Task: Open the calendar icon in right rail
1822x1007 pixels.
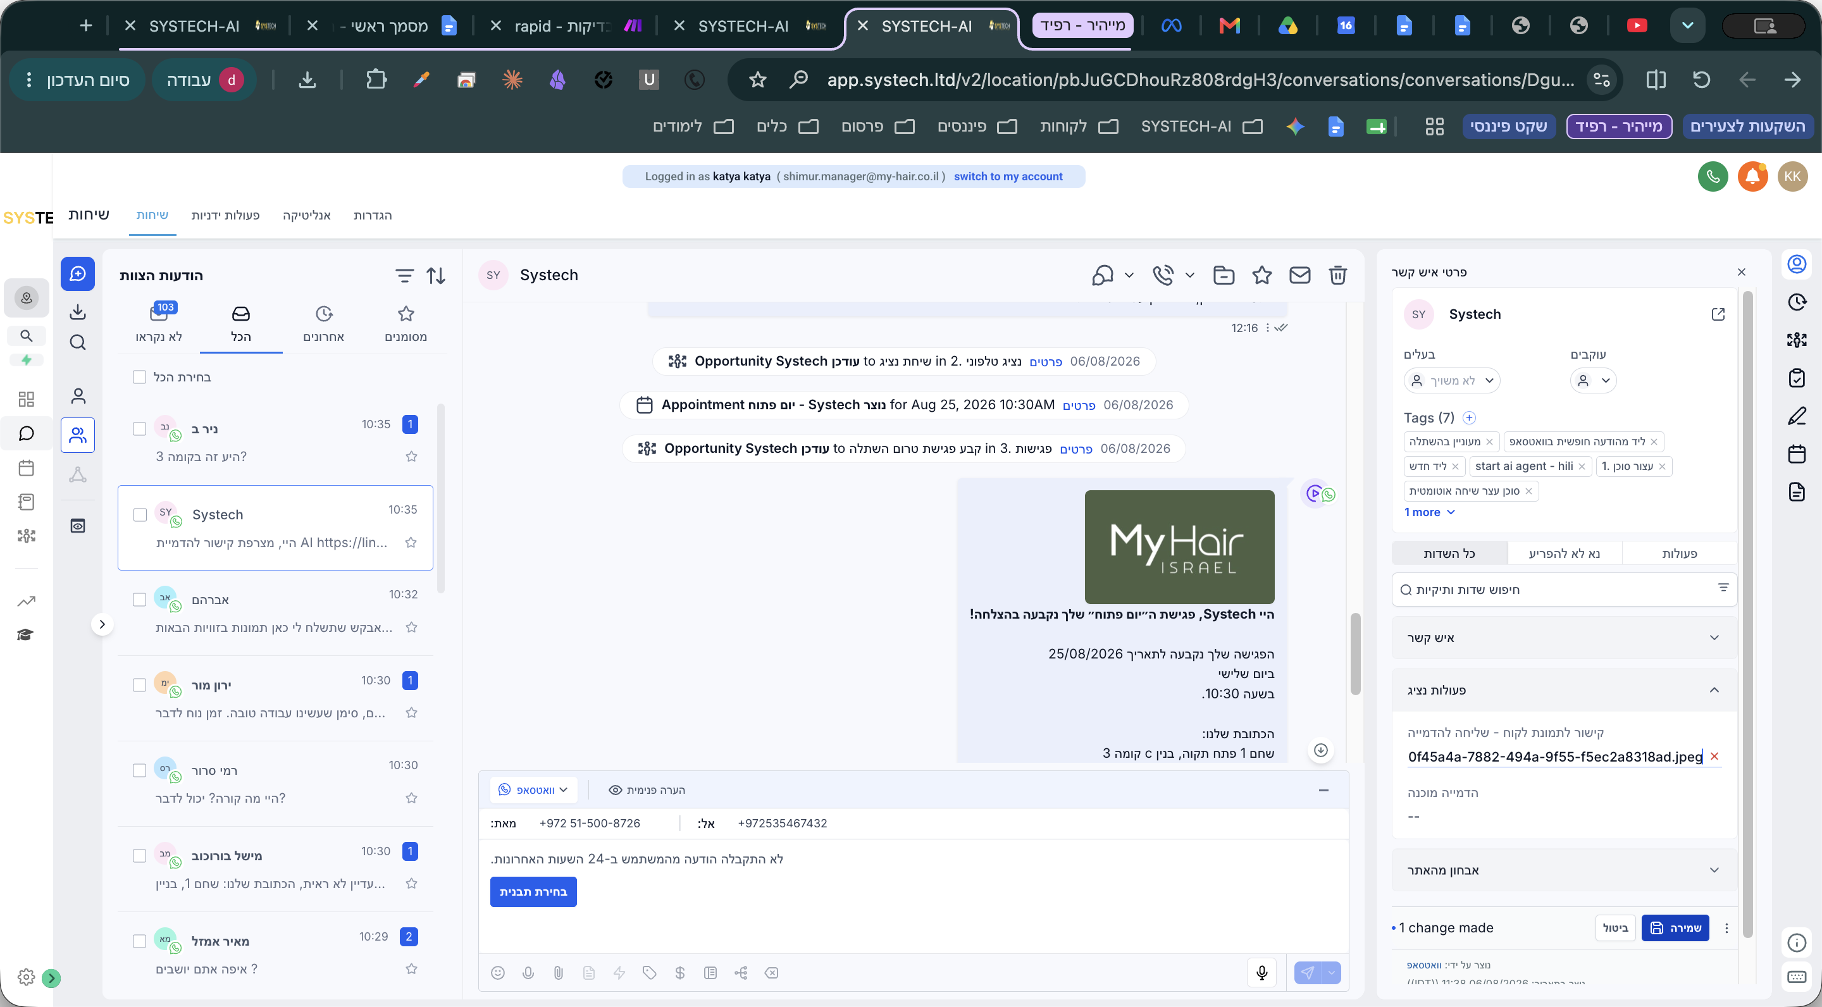Action: coord(1797,454)
